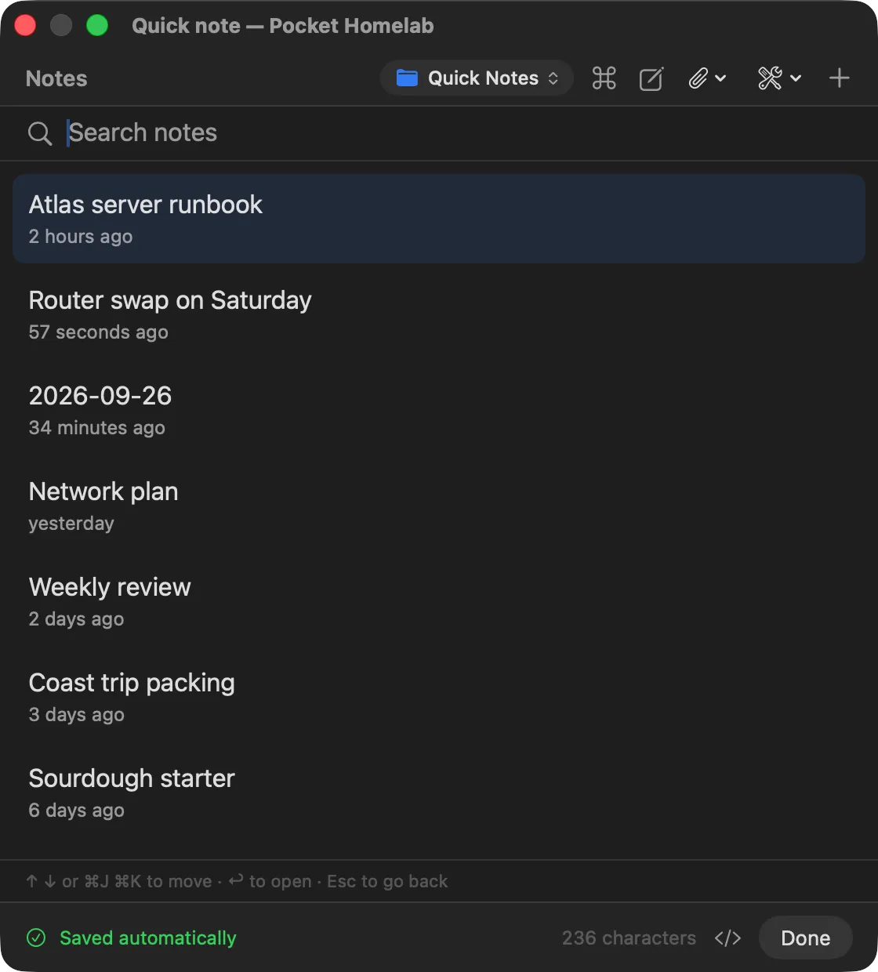878x972 pixels.
Task: Zoom the window with green button
Action: coord(97,26)
